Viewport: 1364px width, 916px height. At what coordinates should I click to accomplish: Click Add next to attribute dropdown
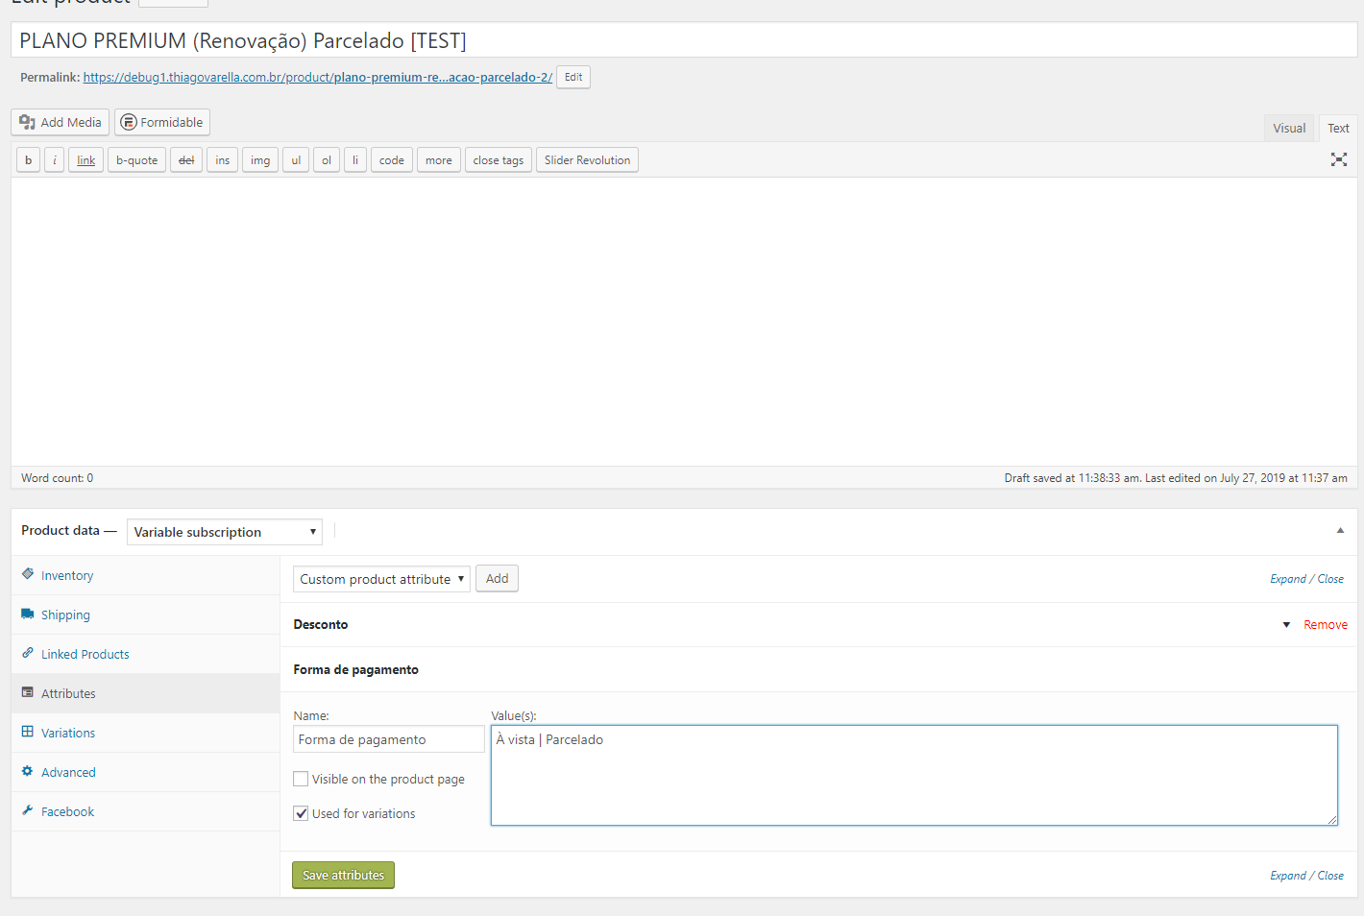point(497,579)
